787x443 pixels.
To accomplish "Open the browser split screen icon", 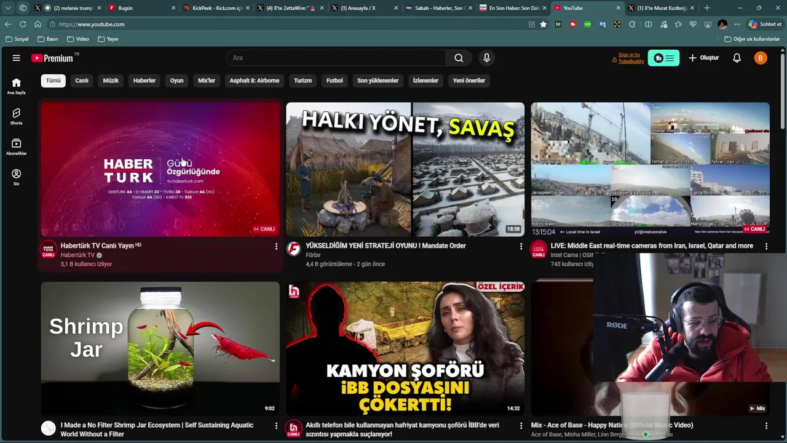I will pos(649,24).
